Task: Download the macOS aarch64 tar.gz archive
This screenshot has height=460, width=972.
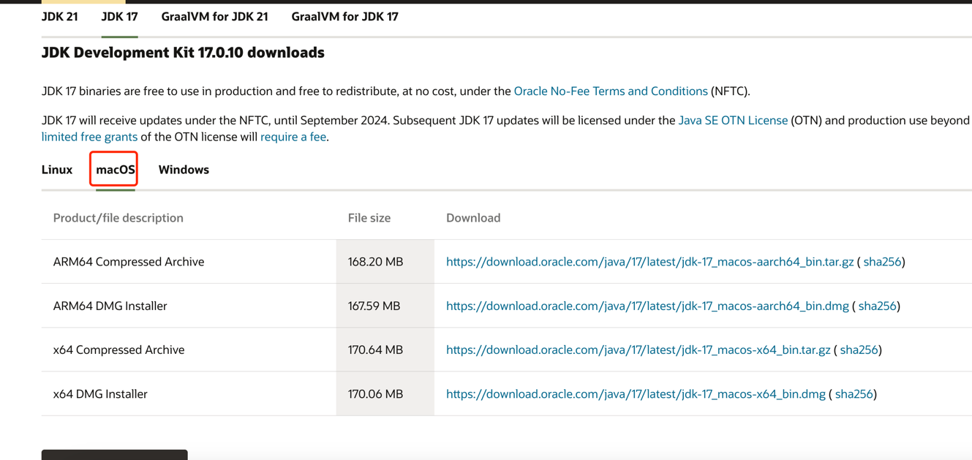Action: 649,262
